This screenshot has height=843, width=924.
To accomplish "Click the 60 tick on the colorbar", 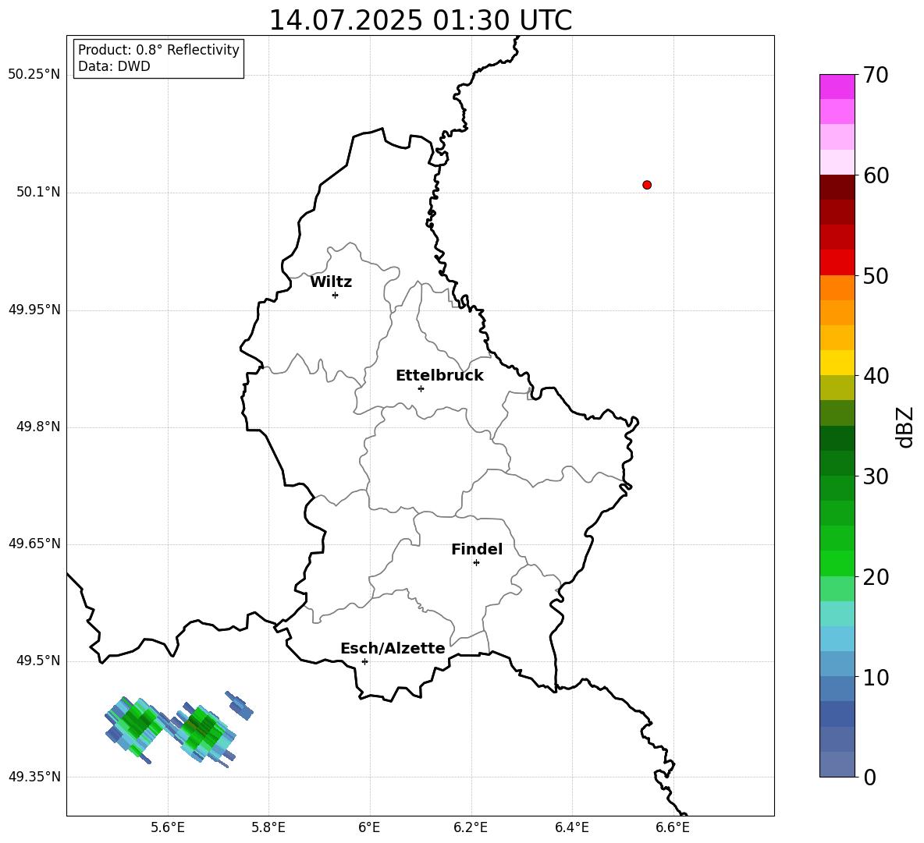I will click(875, 175).
